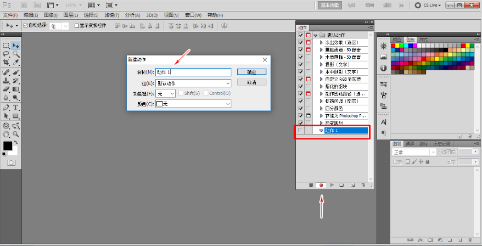Click the 取消 button
This screenshot has height=246, width=482.
point(251,82)
